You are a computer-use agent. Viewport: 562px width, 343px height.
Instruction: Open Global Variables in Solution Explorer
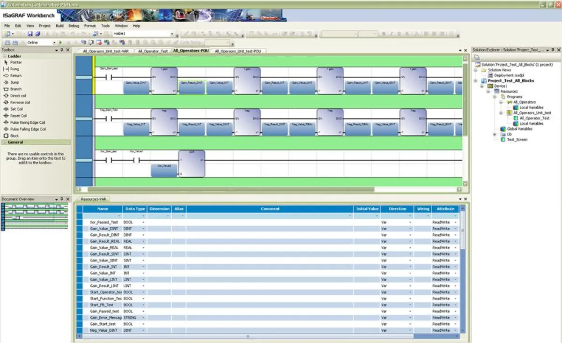[519, 129]
